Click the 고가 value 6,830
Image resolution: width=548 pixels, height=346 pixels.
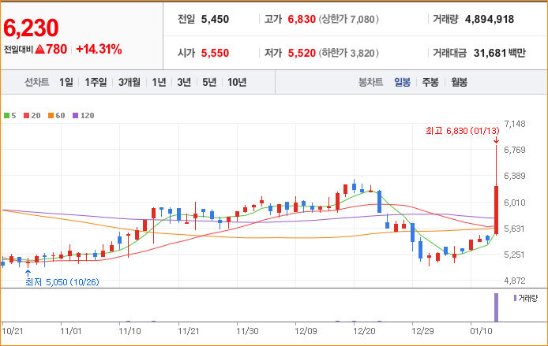(302, 19)
